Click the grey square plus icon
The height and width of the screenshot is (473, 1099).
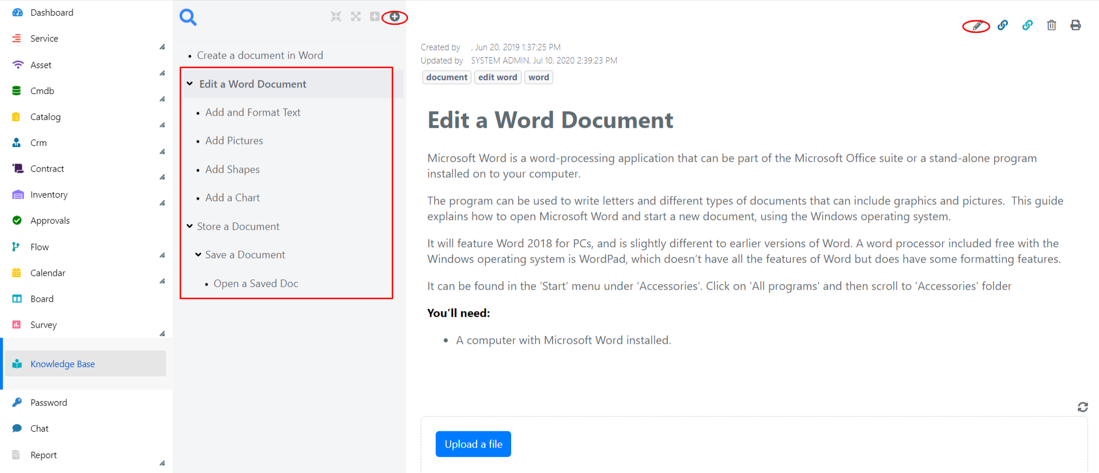pyautogui.click(x=375, y=17)
